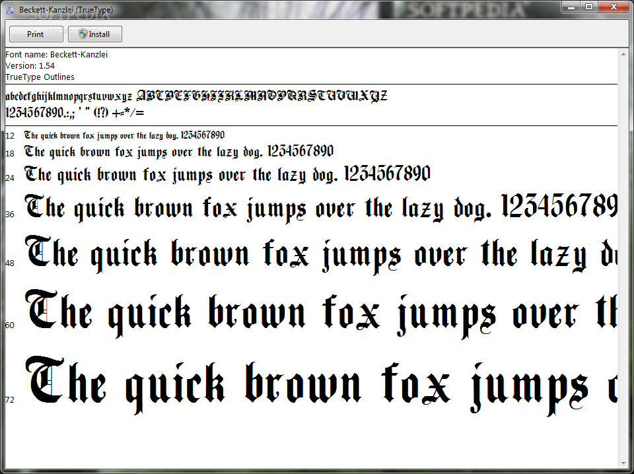Image resolution: width=634 pixels, height=474 pixels.
Task: Install the Beckett-Kanzlei font
Action: pyautogui.click(x=94, y=34)
